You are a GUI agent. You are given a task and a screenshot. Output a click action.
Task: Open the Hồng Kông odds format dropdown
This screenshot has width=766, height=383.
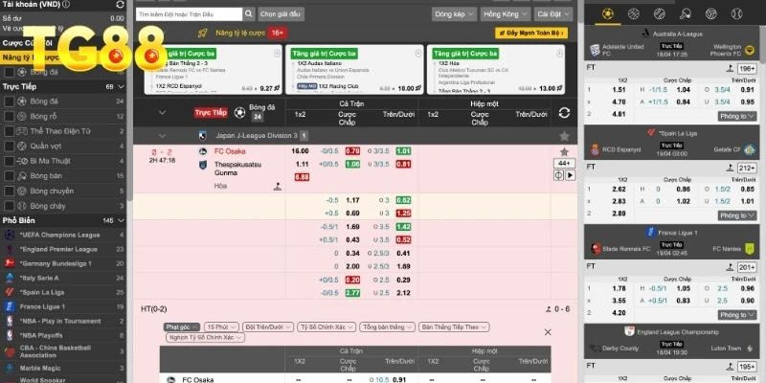pos(506,14)
